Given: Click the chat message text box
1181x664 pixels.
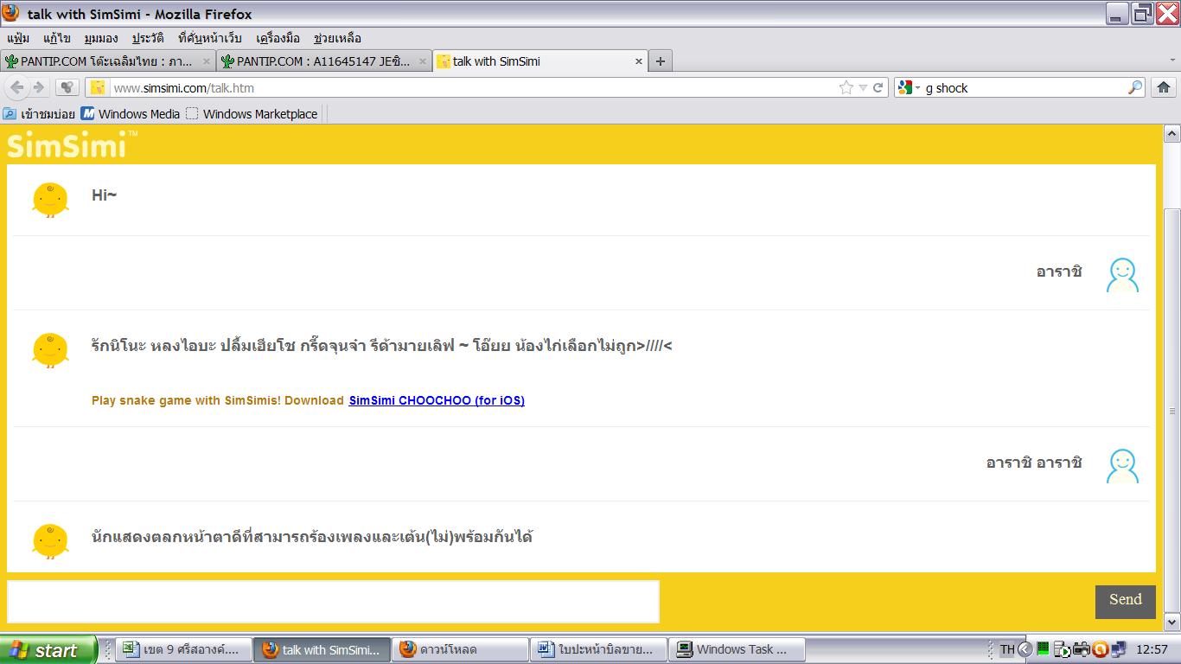Looking at the screenshot, I should pyautogui.click(x=333, y=601).
